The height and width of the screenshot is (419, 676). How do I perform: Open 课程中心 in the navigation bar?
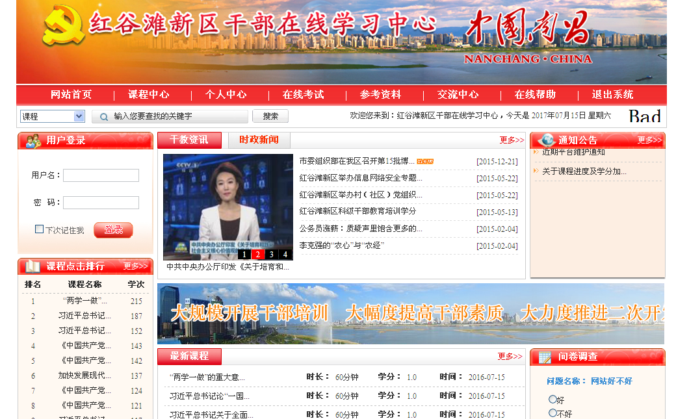click(148, 95)
